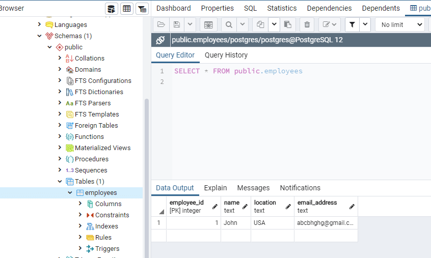
Task: Save the query with the floppy disk icon
Action: [x=177, y=25]
